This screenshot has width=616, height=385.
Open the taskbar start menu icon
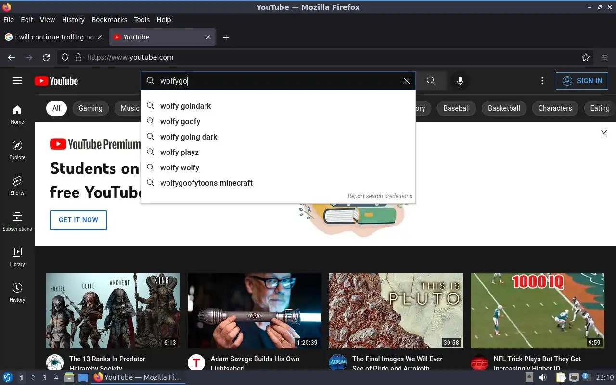point(8,377)
